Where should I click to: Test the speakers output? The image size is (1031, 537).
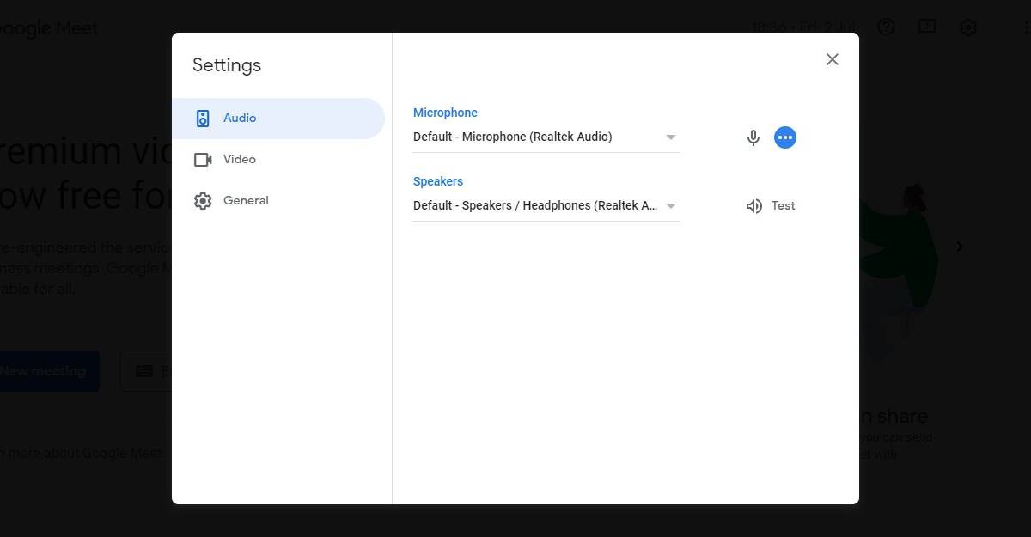[782, 205]
